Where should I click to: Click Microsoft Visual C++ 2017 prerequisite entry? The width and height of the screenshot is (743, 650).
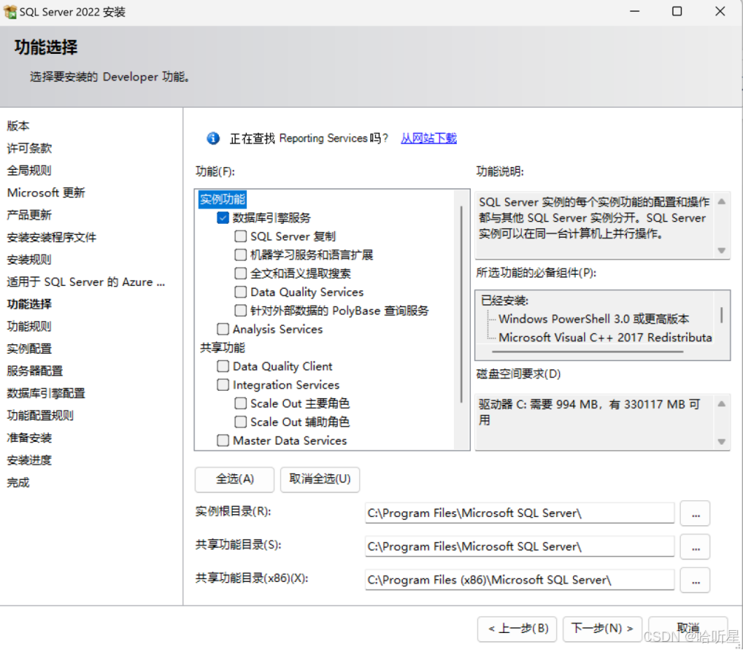605,338
